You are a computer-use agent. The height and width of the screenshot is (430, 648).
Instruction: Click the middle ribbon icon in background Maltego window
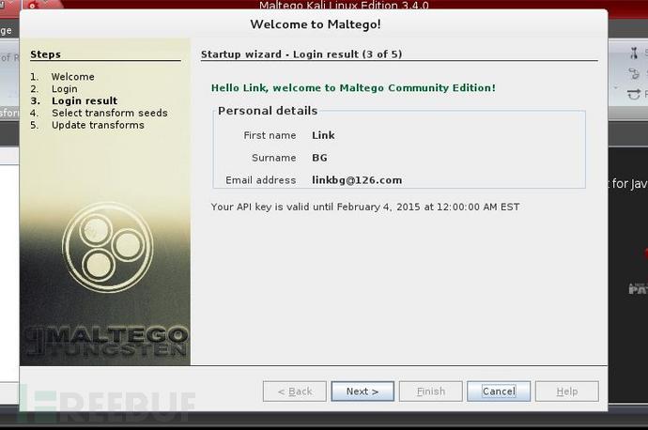pos(634,74)
